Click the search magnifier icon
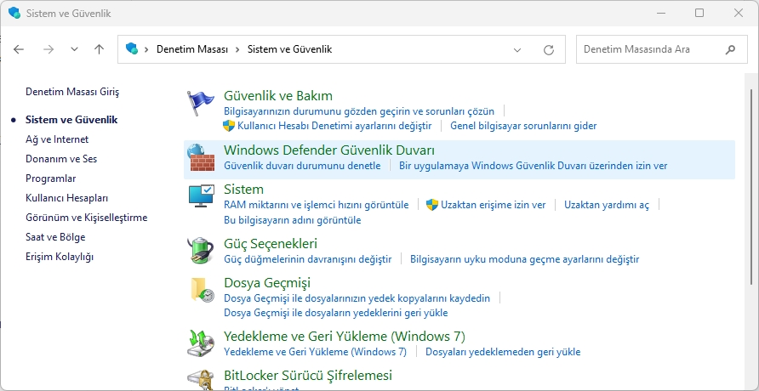The width and height of the screenshot is (759, 391). (730, 49)
